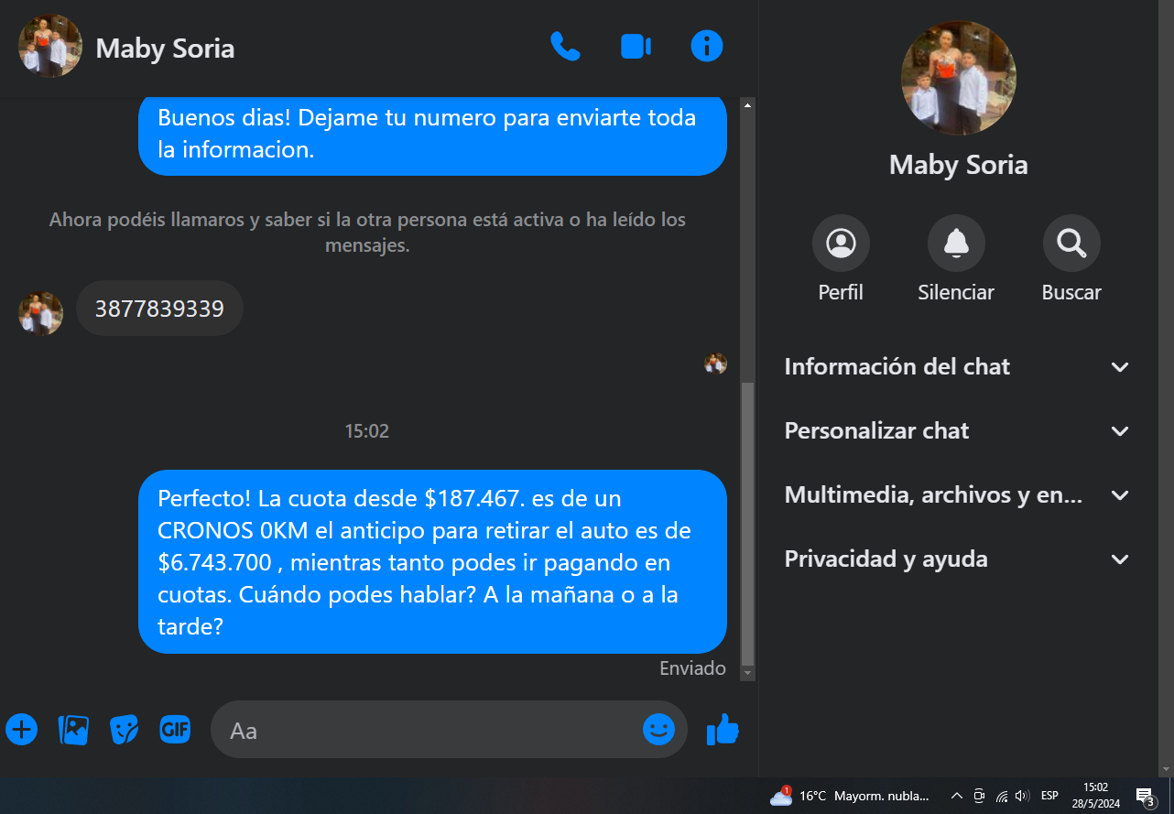Open the GIF picker

click(x=175, y=729)
